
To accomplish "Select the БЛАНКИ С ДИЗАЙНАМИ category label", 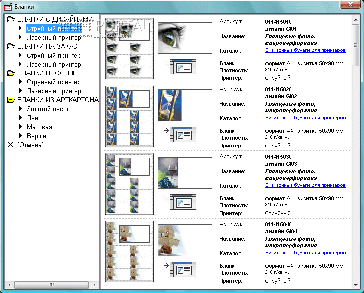I will (x=56, y=19).
